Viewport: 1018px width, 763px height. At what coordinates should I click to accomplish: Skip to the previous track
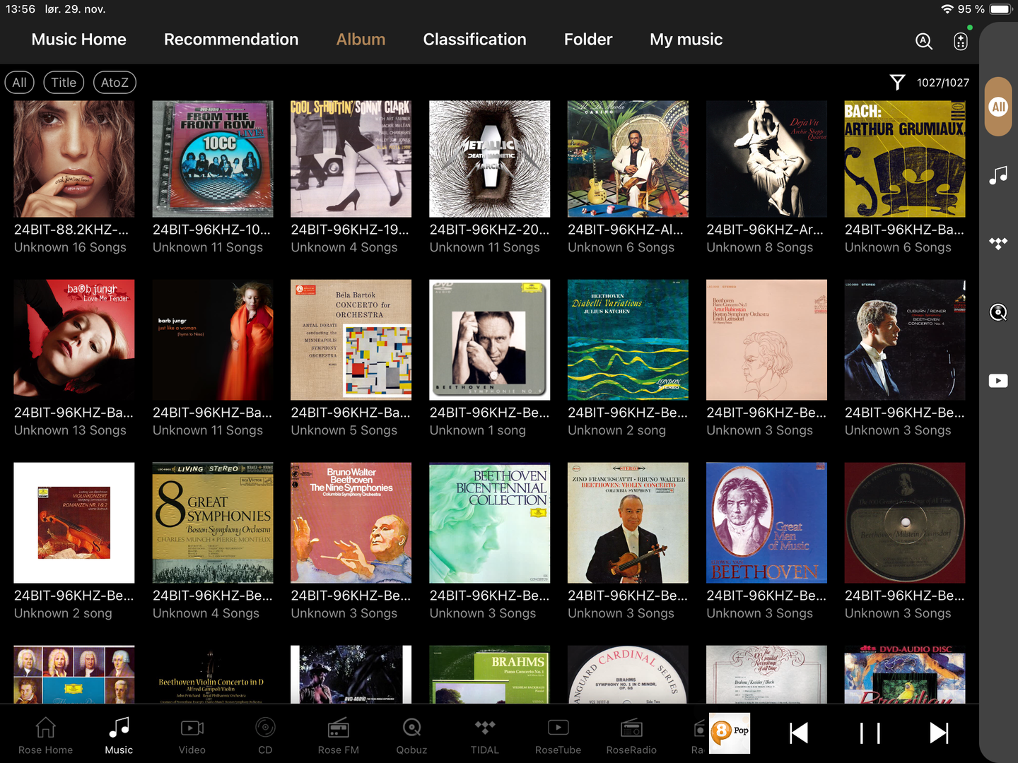799,733
